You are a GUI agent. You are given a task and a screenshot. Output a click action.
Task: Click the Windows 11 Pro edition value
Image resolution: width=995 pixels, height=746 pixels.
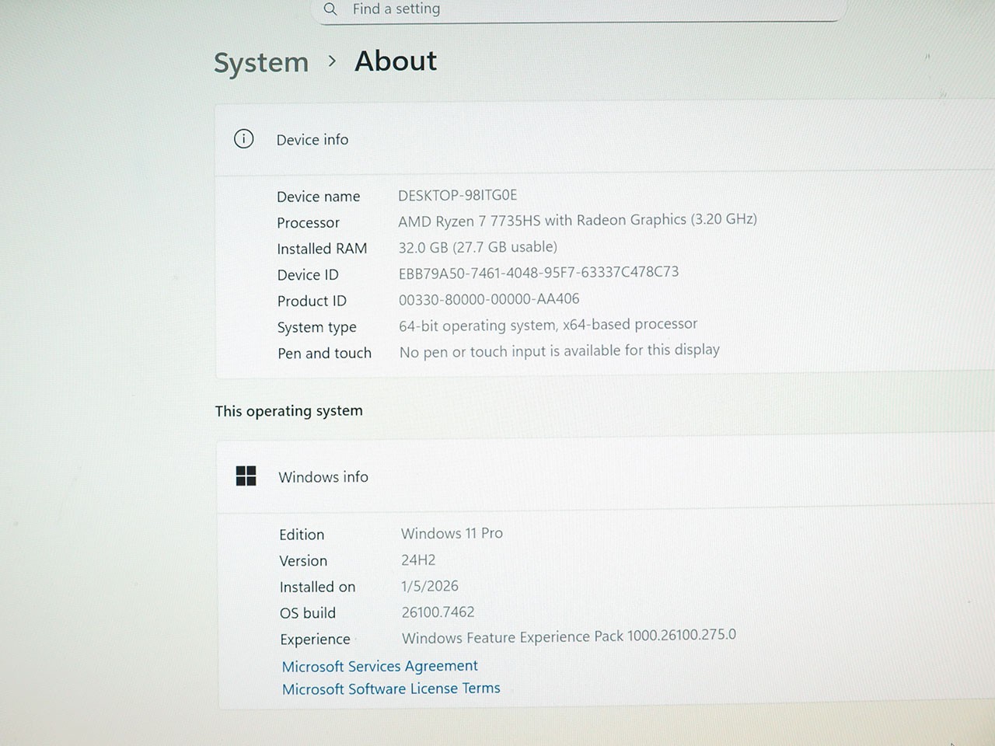coord(452,533)
